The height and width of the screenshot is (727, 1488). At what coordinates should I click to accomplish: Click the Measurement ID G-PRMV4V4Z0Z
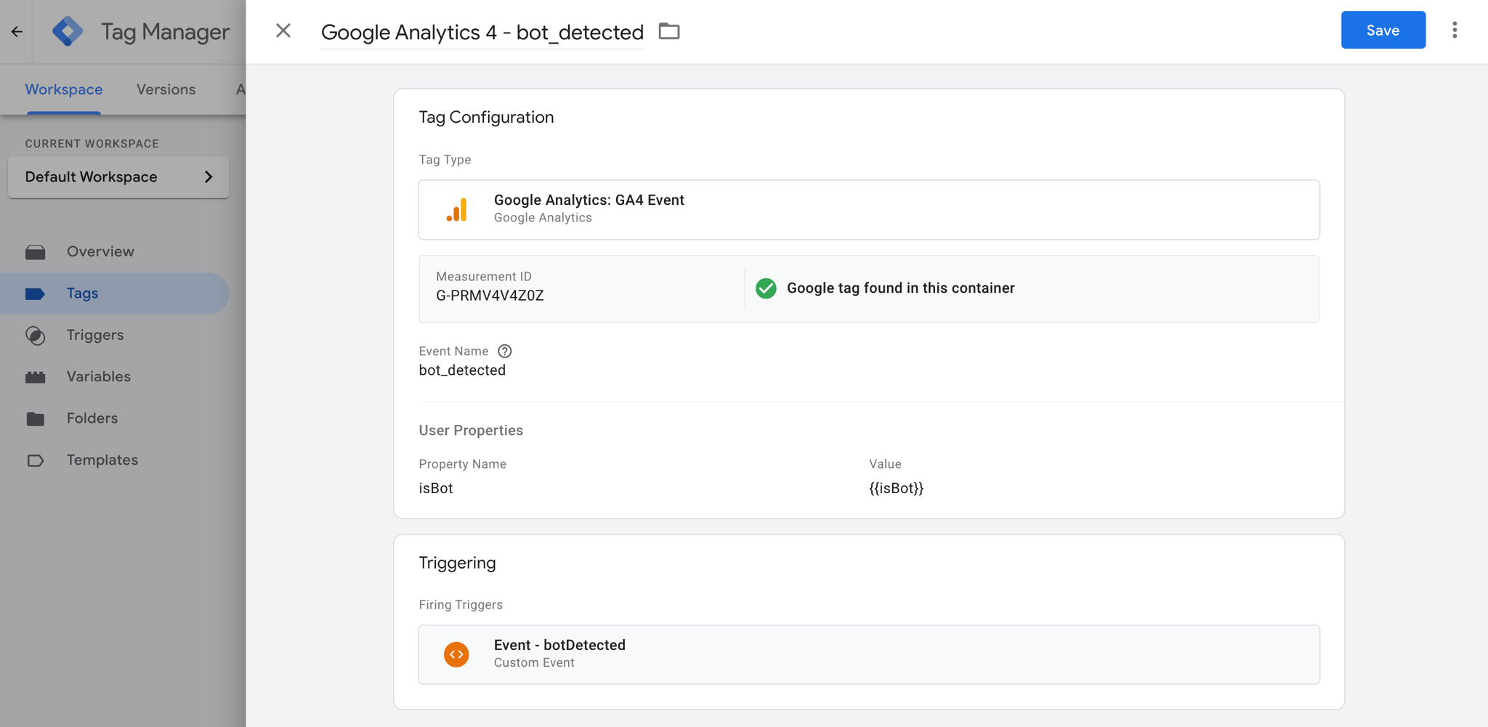(490, 296)
